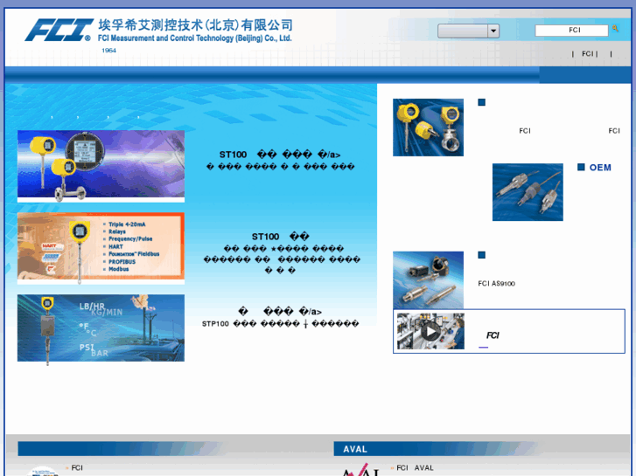This screenshot has height=476, width=636.
Task: Play the FCI factory video
Action: tap(430, 331)
